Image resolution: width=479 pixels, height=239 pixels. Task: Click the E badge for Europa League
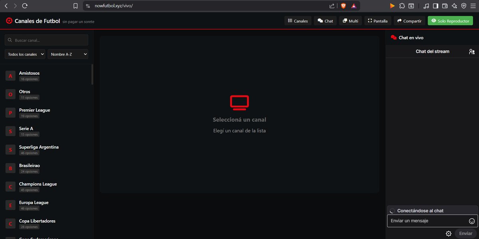(10, 205)
